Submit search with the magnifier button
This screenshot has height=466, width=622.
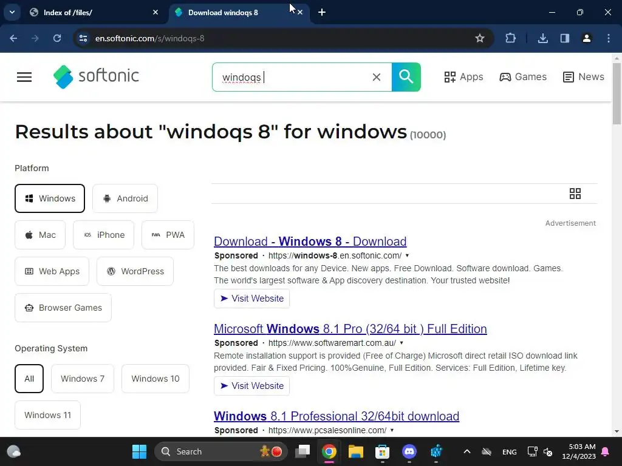tap(406, 77)
